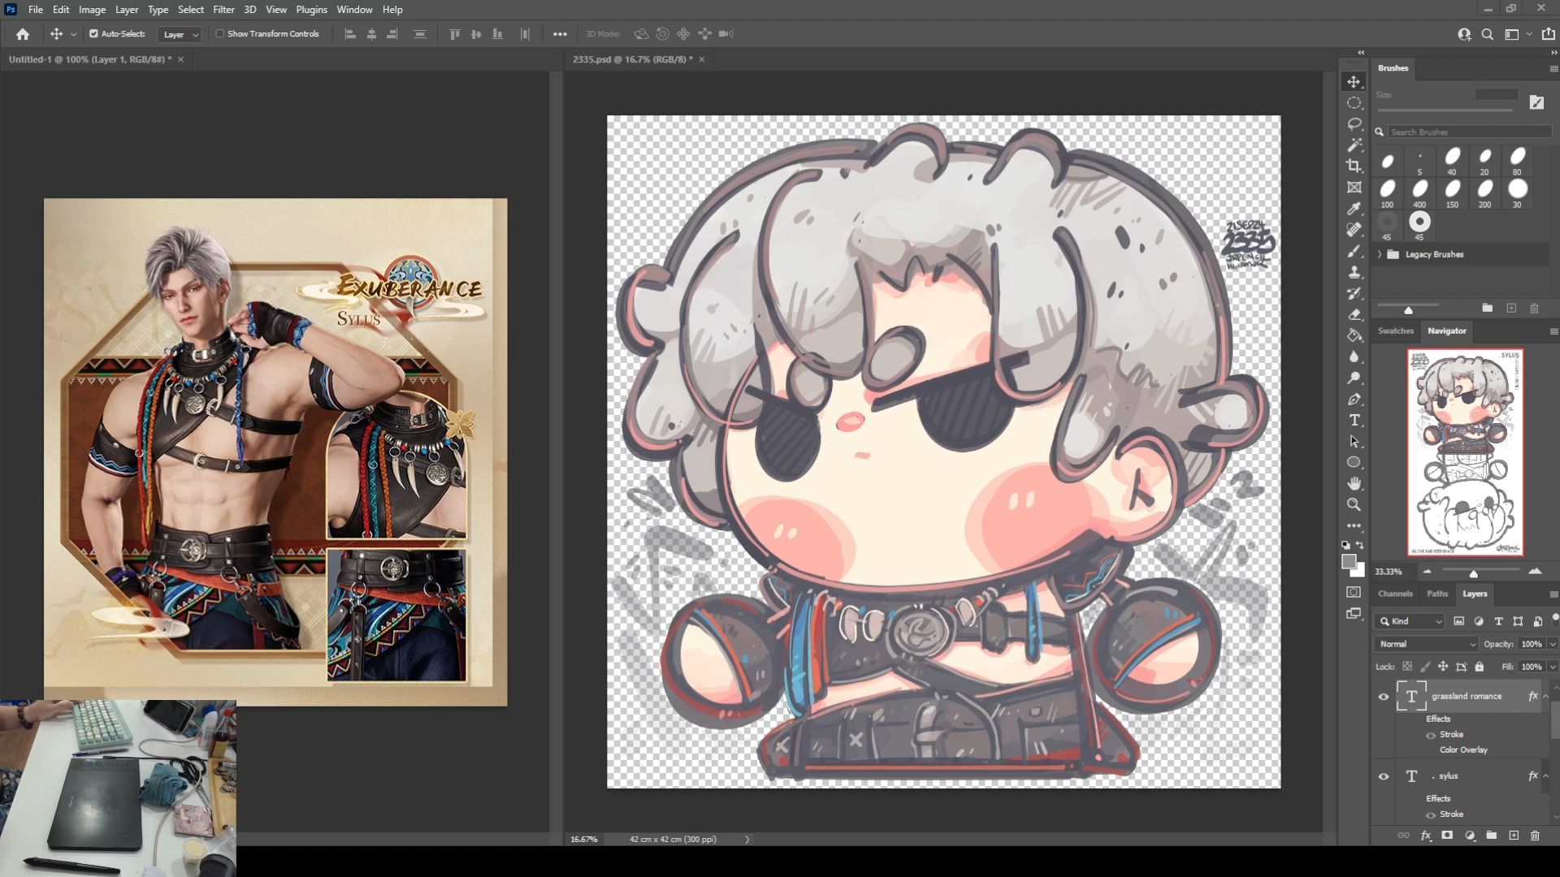Select the Brush tool

pos(1354,251)
